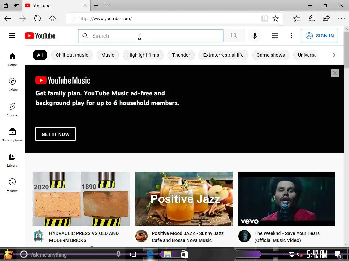
Task: Start voice search with the microphone icon
Action: click(254, 35)
